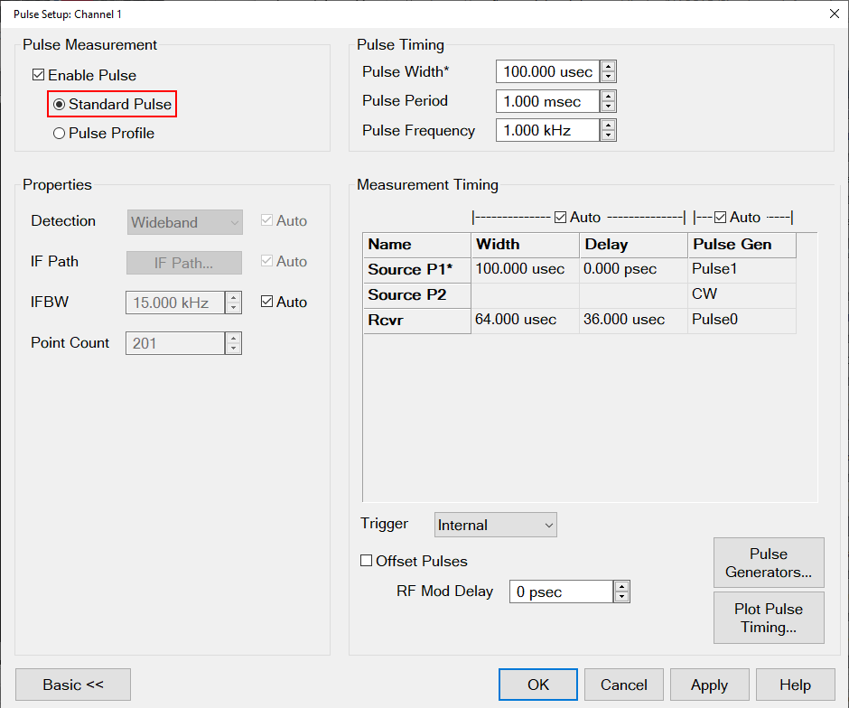Disable the IFBW Auto checkbox

coord(266,303)
